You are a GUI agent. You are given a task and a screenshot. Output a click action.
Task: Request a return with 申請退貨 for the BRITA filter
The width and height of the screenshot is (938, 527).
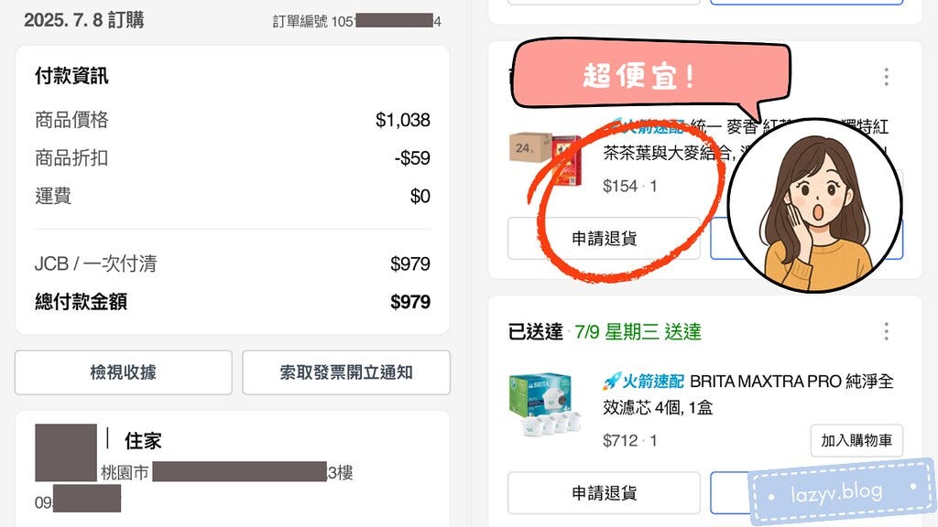pos(604,493)
